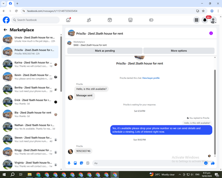Open Karina's 2bed 1bath conversation
Image resolution: width=222 pixels, height=178 pixels.
click(30, 65)
